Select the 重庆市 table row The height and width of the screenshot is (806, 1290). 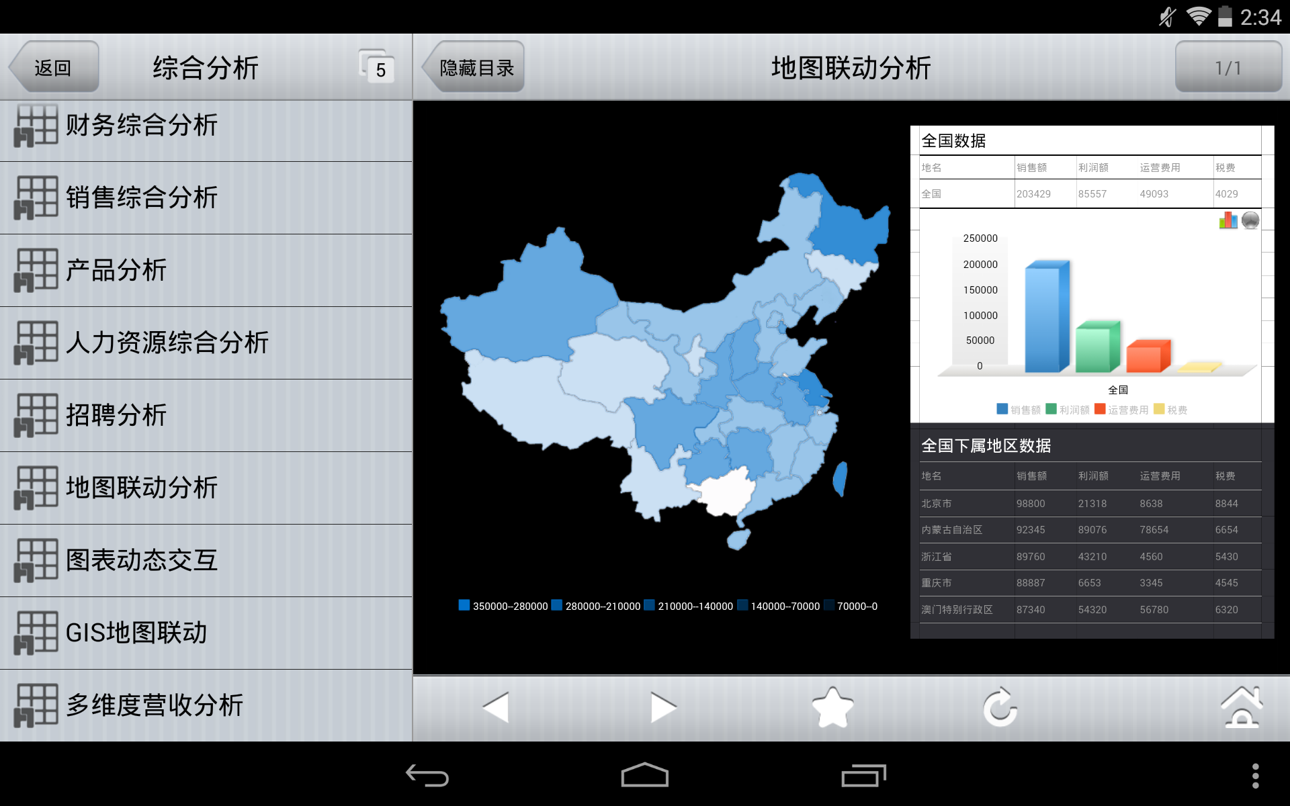click(1090, 583)
